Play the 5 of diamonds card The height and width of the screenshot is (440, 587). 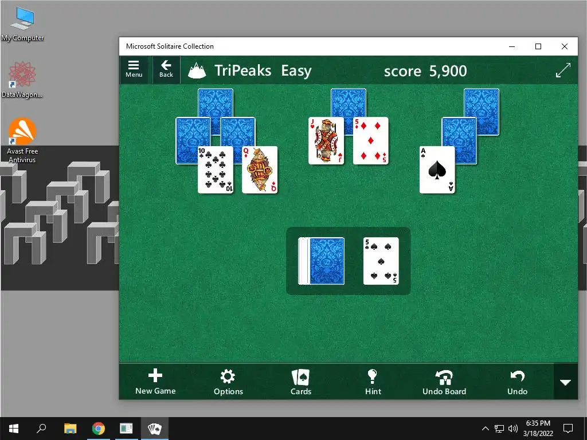(x=371, y=141)
